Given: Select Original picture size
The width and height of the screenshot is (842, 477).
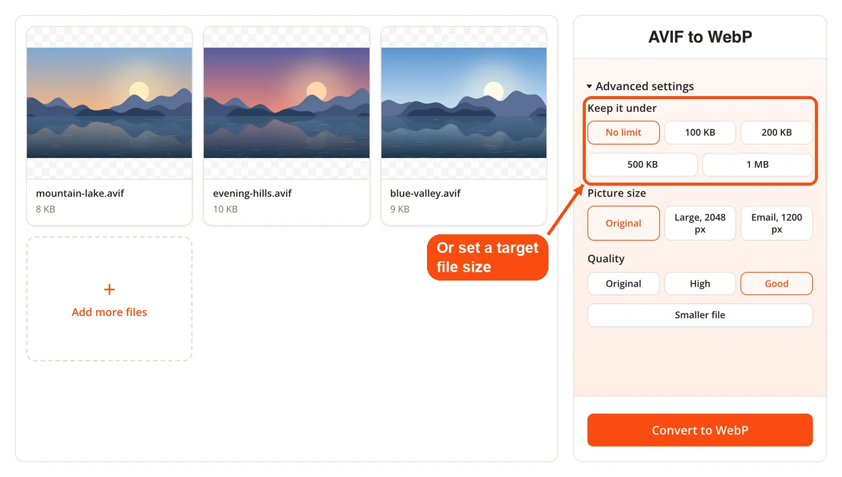Looking at the screenshot, I should point(623,223).
